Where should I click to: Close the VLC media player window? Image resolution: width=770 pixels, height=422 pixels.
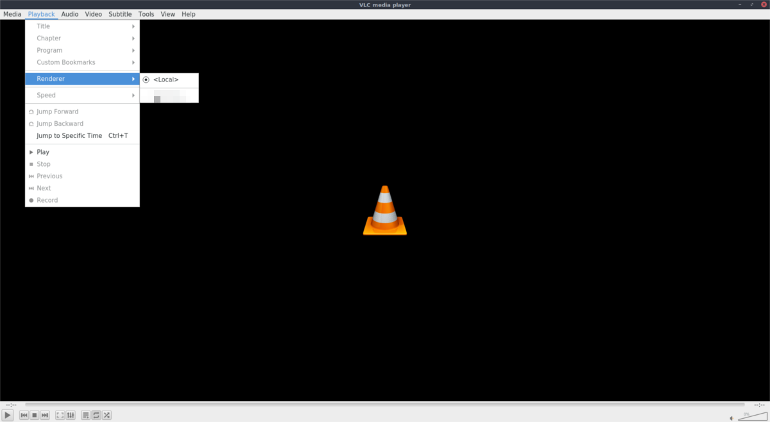point(764,4)
